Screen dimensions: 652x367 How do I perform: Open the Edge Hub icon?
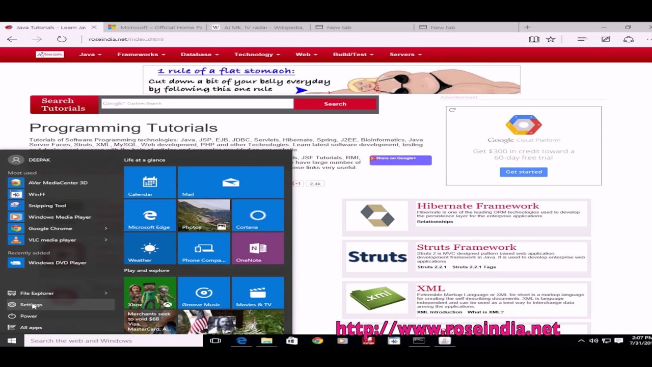tap(583, 39)
